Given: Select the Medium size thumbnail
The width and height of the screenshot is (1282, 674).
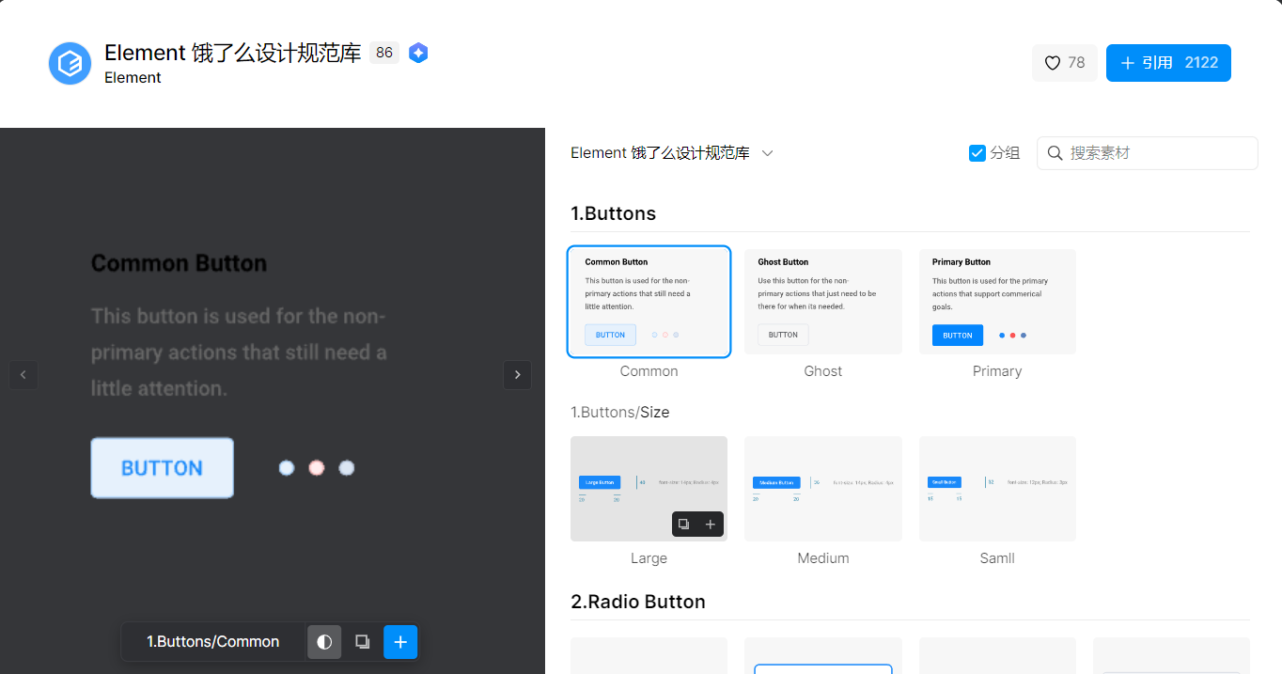Looking at the screenshot, I should click(823, 489).
